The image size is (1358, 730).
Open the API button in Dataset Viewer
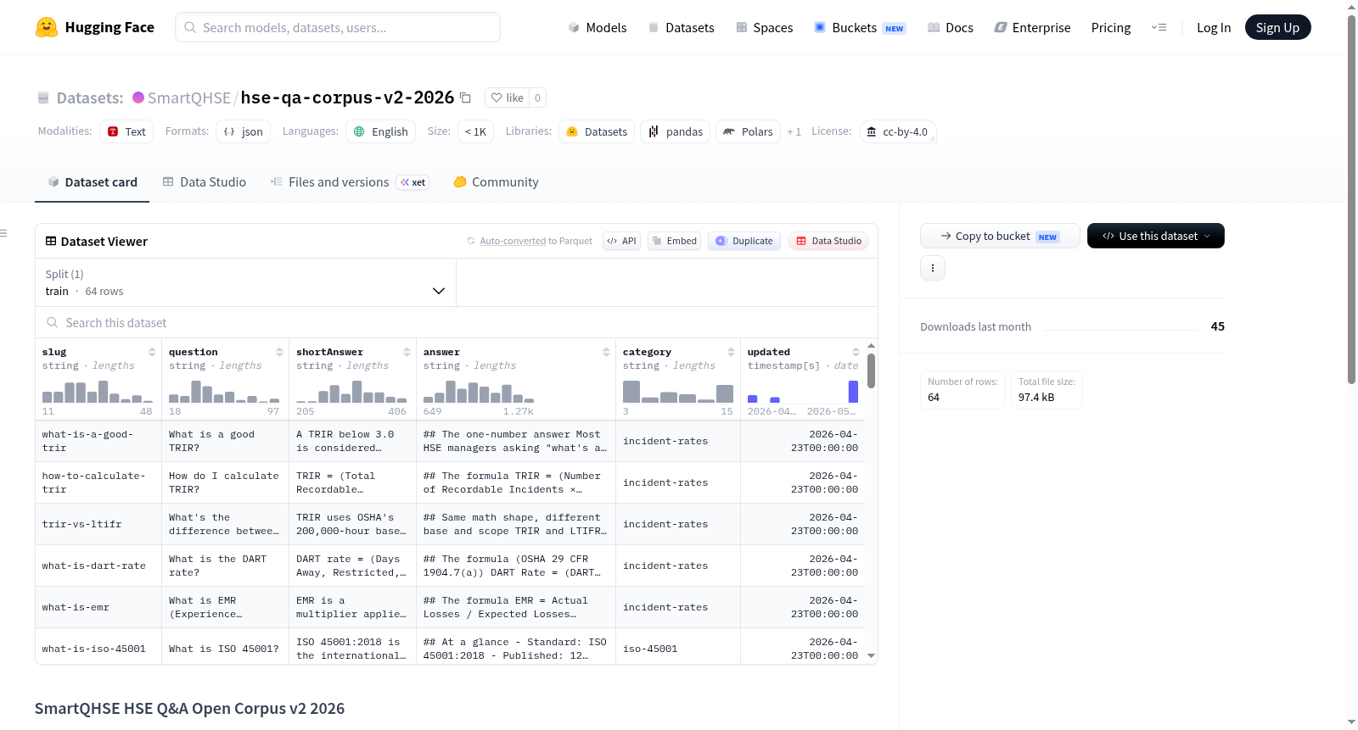tap(621, 241)
